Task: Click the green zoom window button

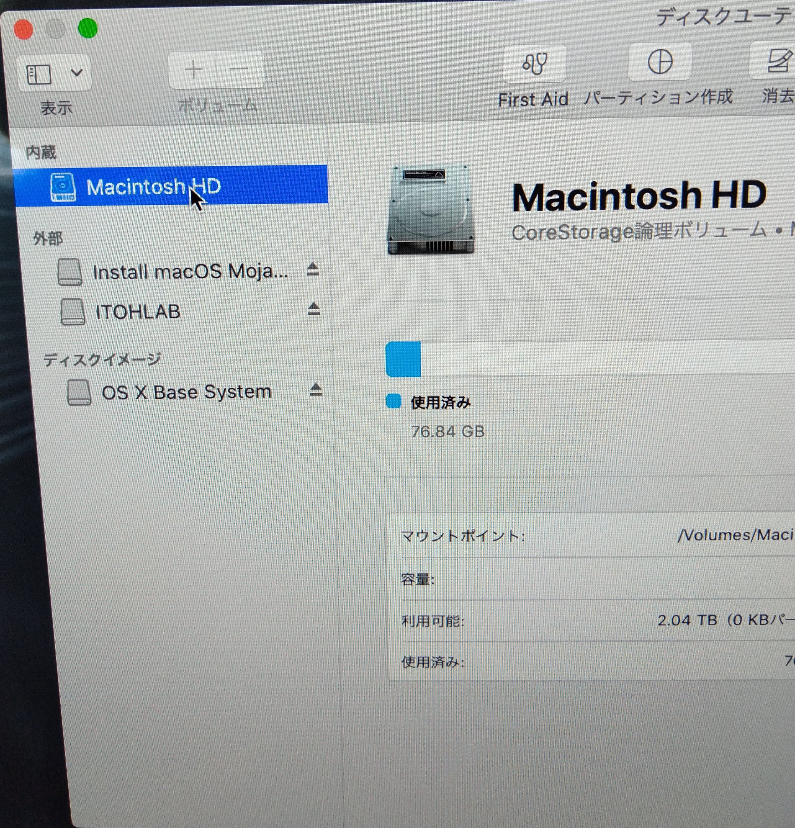Action: pyautogui.click(x=88, y=28)
